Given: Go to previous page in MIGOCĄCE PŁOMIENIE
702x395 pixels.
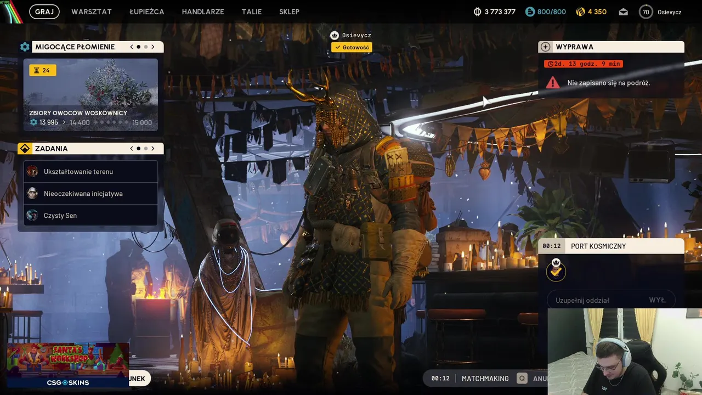Looking at the screenshot, I should pos(132,47).
